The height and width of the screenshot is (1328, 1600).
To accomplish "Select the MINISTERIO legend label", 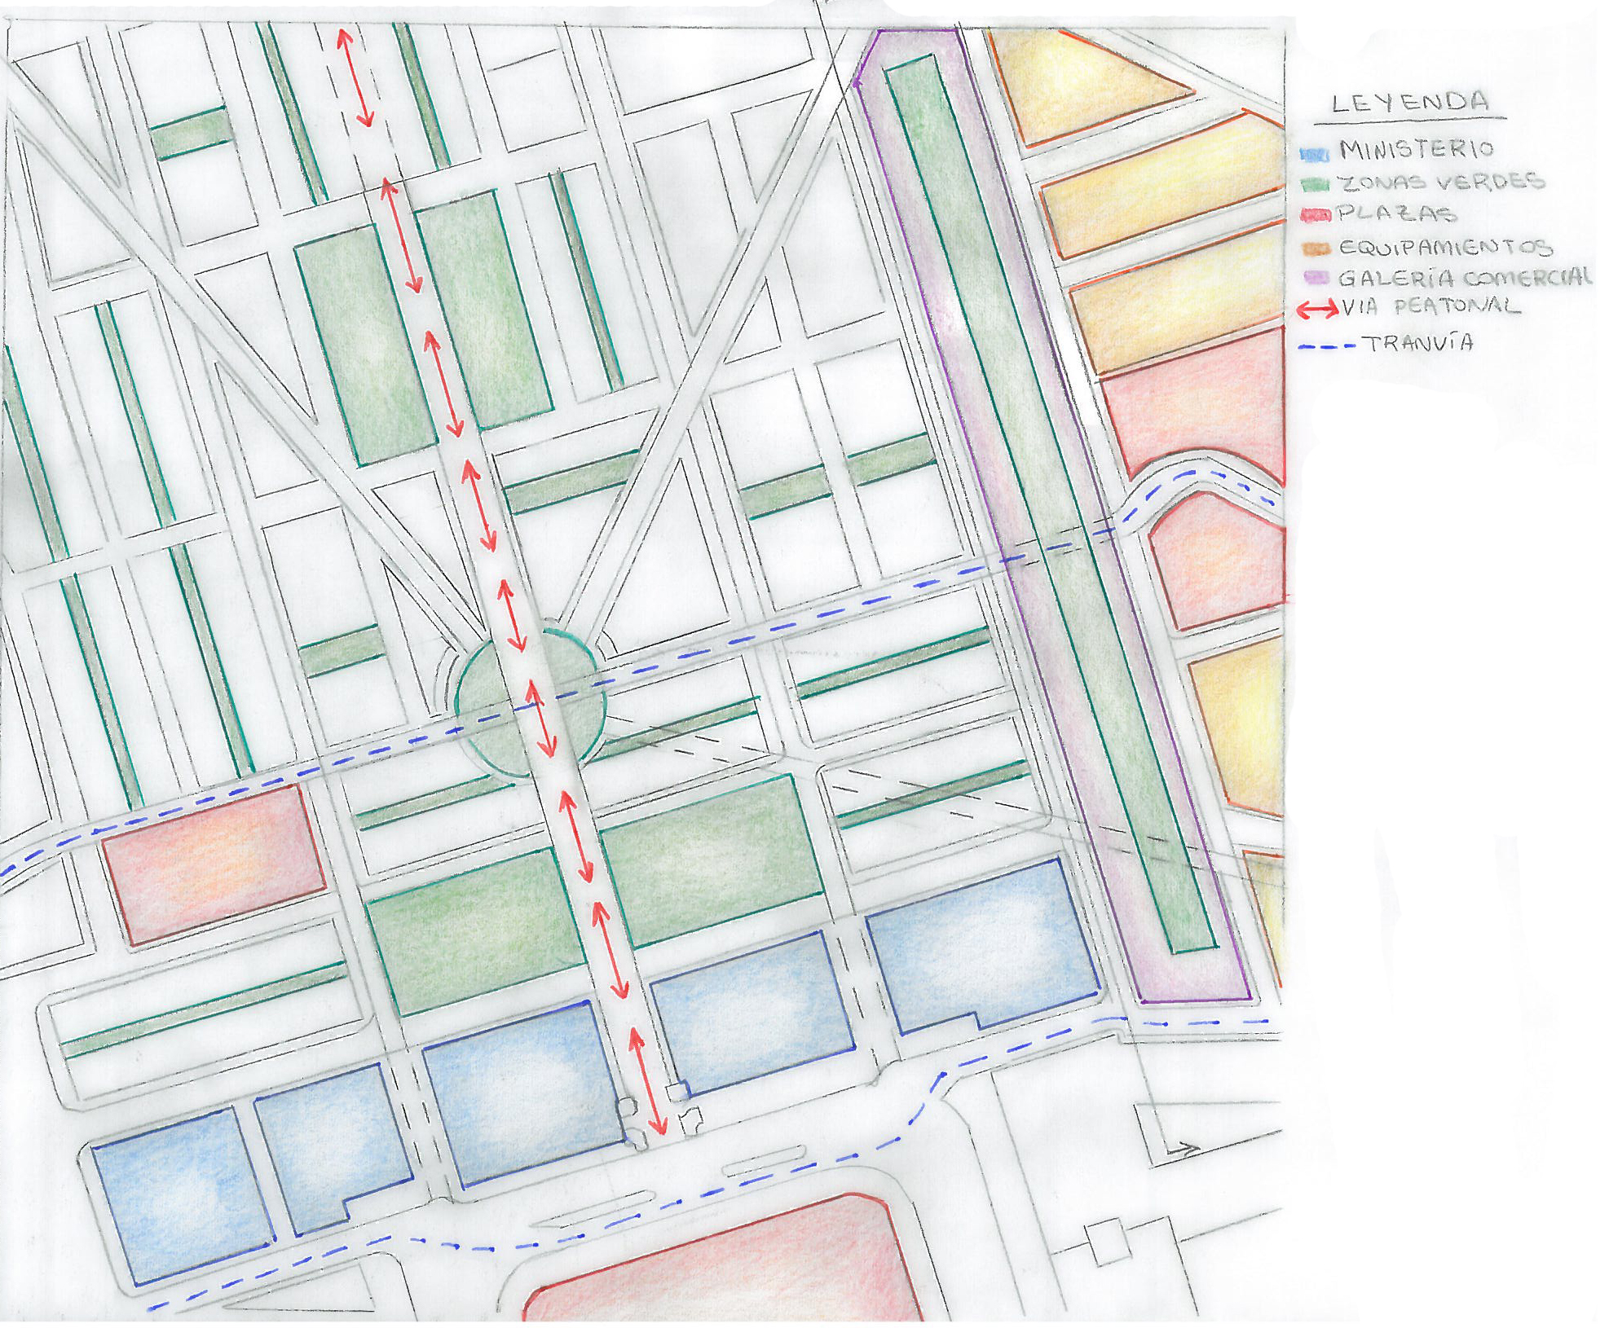I will pyautogui.click(x=1417, y=149).
